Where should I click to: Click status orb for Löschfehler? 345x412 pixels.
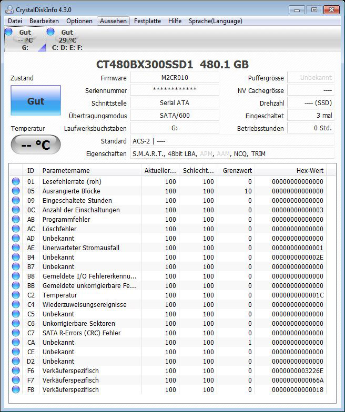pyautogui.click(x=16, y=229)
